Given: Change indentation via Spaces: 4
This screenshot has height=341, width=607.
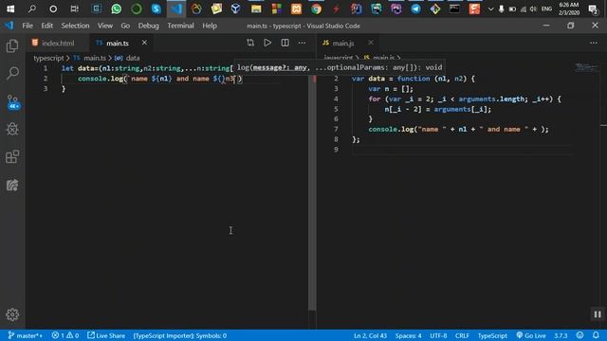Looking at the screenshot, I should (408, 335).
